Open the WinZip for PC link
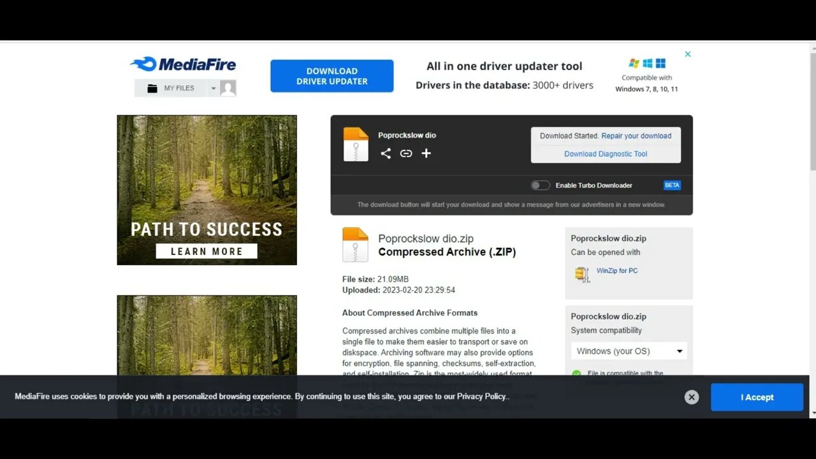This screenshot has height=459, width=816. click(617, 271)
